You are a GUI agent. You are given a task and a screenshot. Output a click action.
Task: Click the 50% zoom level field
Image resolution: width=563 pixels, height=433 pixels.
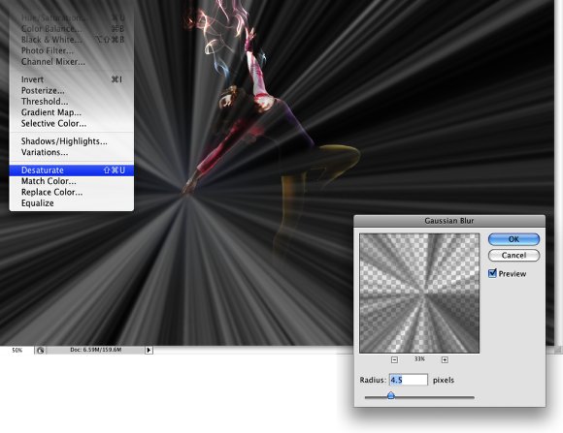click(x=17, y=351)
